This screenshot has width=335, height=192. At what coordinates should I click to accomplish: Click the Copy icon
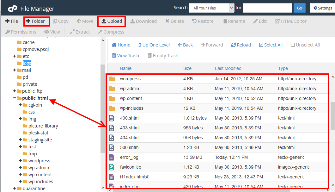tap(60, 21)
